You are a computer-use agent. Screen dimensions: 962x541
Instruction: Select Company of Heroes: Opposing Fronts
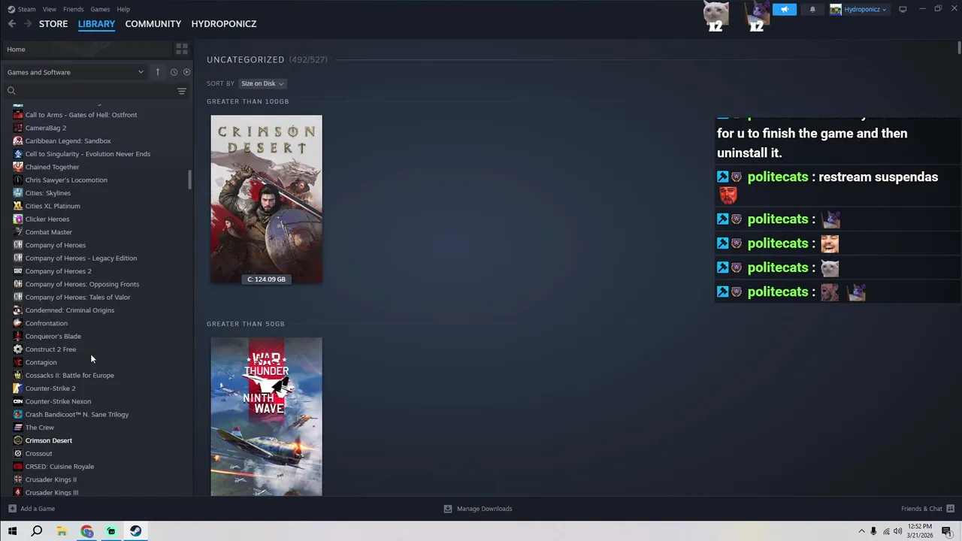tap(82, 284)
